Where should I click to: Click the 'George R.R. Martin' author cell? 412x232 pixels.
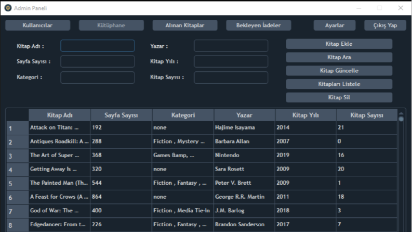[244, 197]
